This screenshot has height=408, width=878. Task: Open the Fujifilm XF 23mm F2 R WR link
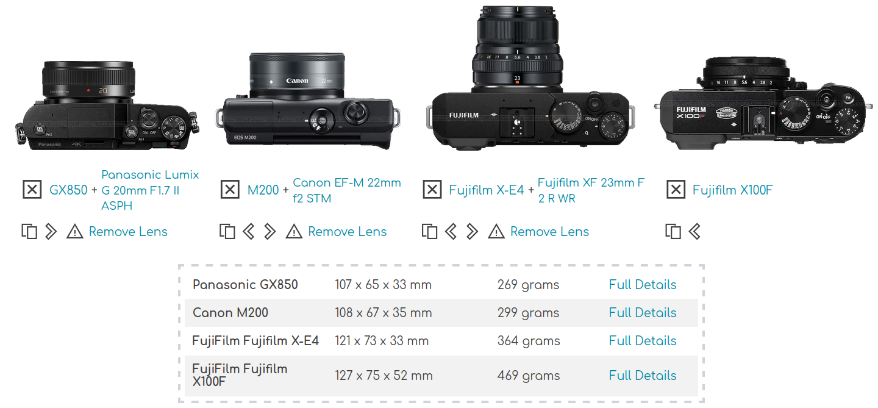(x=591, y=190)
